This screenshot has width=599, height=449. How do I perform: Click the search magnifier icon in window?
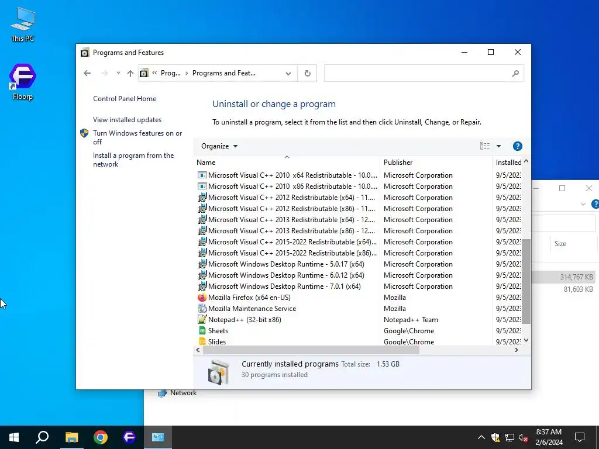point(515,73)
